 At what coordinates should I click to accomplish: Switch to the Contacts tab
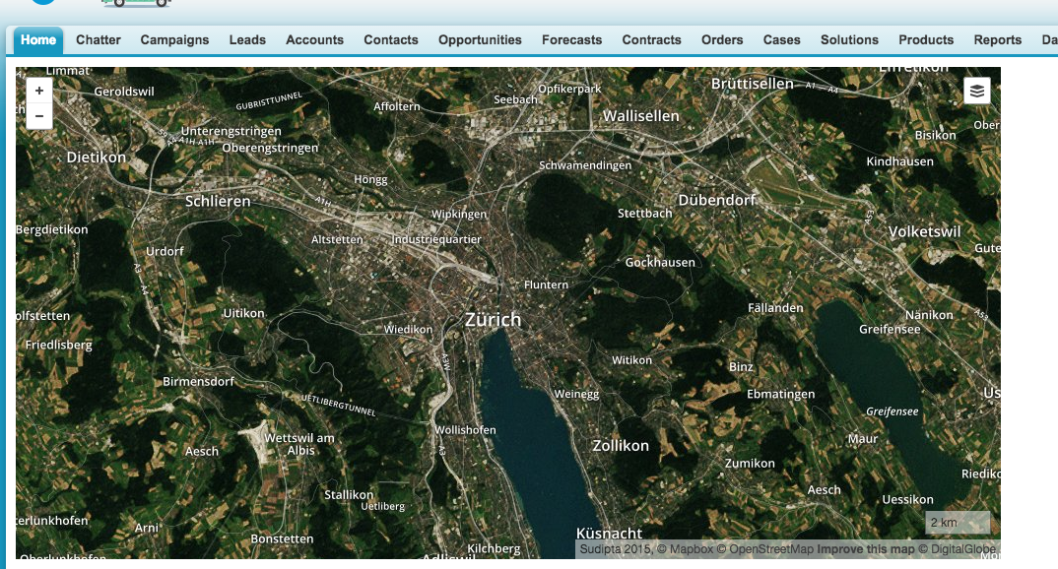click(x=390, y=40)
